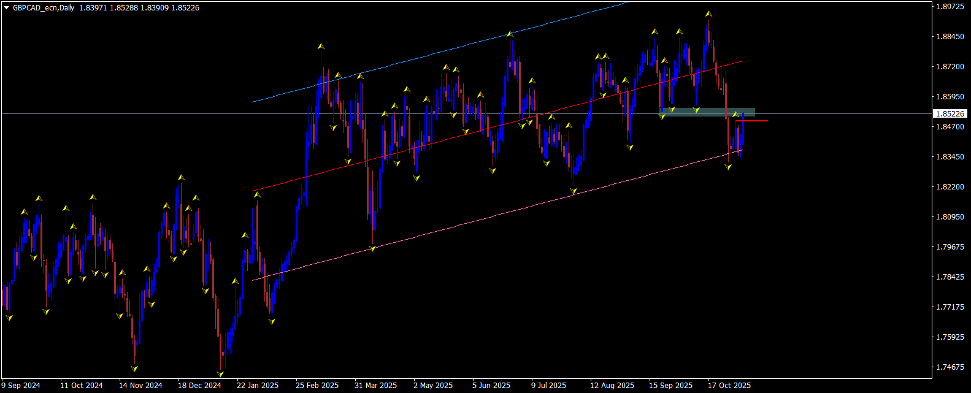Viewport: 971px width, 393px height.
Task: Select the current price label 1.85226
Action: [950, 113]
